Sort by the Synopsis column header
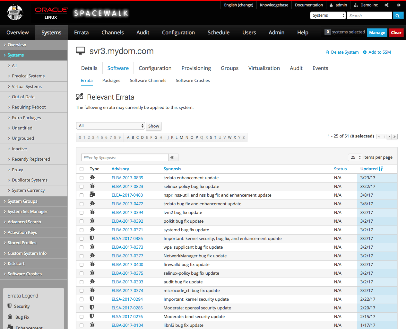Viewport: 406px width, 329px height. click(x=172, y=169)
